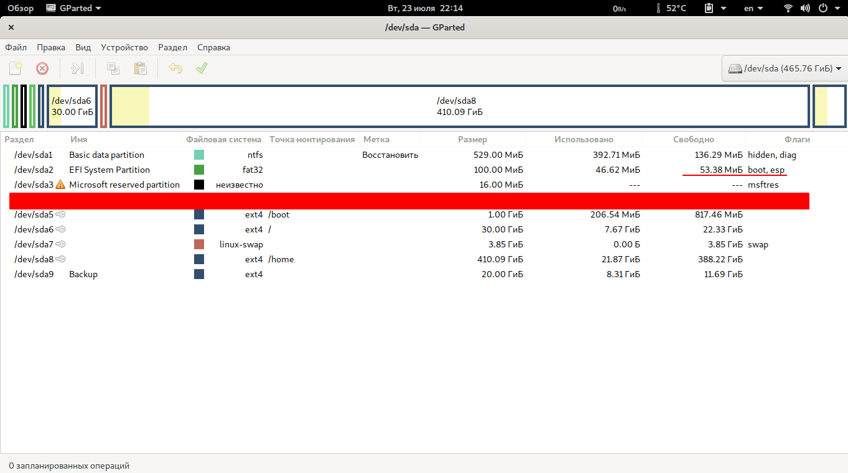Open the Устройство menu
Viewport: 848px width, 473px height.
coord(124,47)
